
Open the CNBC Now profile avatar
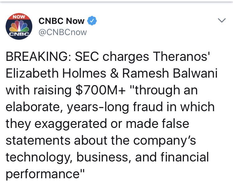(19, 26)
